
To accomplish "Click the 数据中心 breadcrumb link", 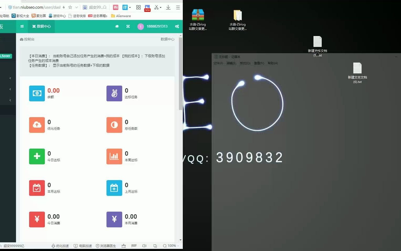I will click(x=167, y=39).
